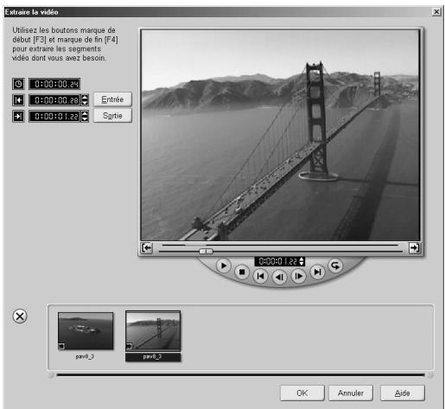Increase mark-out timecode with up arrow

[85, 113]
